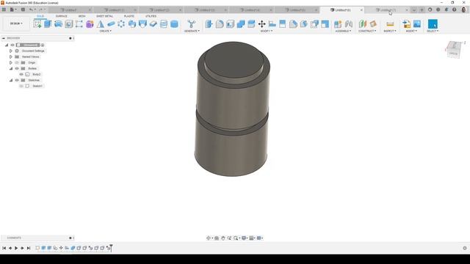Open the Modify dropdown menu
Screen dimensions: 470x264
click(x=266, y=31)
